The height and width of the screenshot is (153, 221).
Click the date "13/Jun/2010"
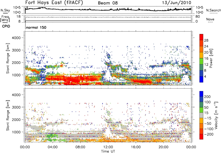point(177,2)
